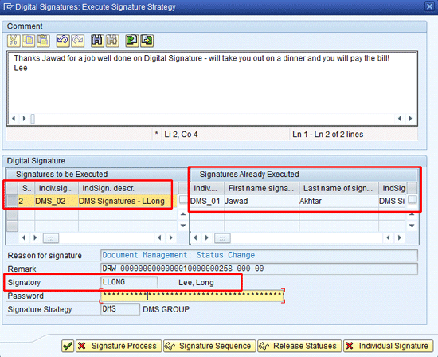
Task: Click the Li 2, Co 4 status indicator
Action: pyautogui.click(x=181, y=135)
